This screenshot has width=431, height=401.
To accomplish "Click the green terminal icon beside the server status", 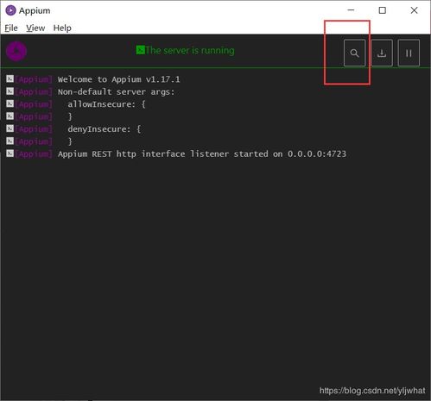I will [140, 50].
